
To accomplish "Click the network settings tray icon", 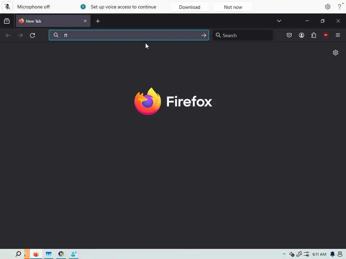I will point(306,254).
